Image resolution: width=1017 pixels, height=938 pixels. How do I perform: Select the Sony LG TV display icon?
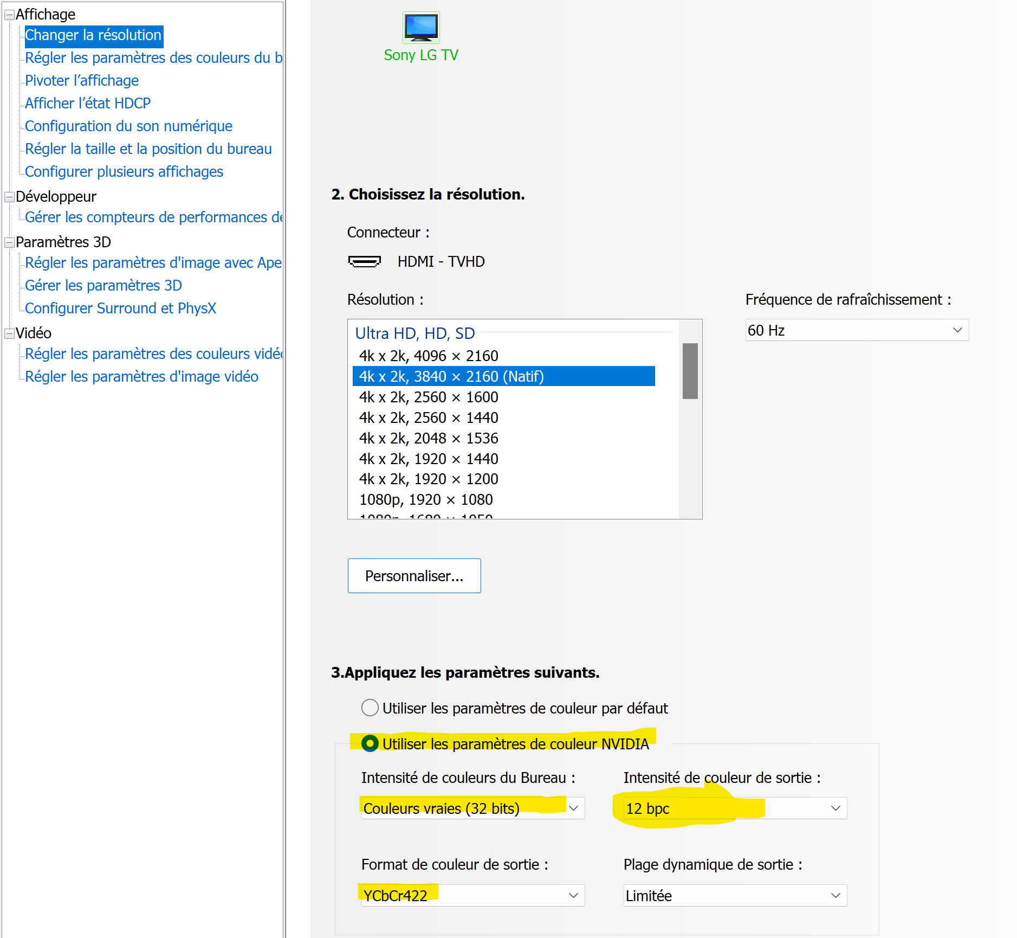[x=420, y=28]
